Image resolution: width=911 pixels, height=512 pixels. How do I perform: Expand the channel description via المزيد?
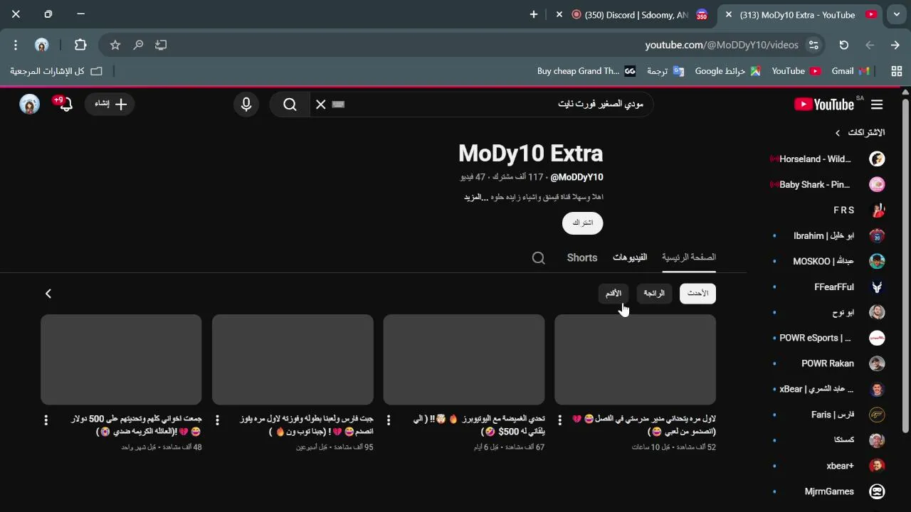(475, 197)
